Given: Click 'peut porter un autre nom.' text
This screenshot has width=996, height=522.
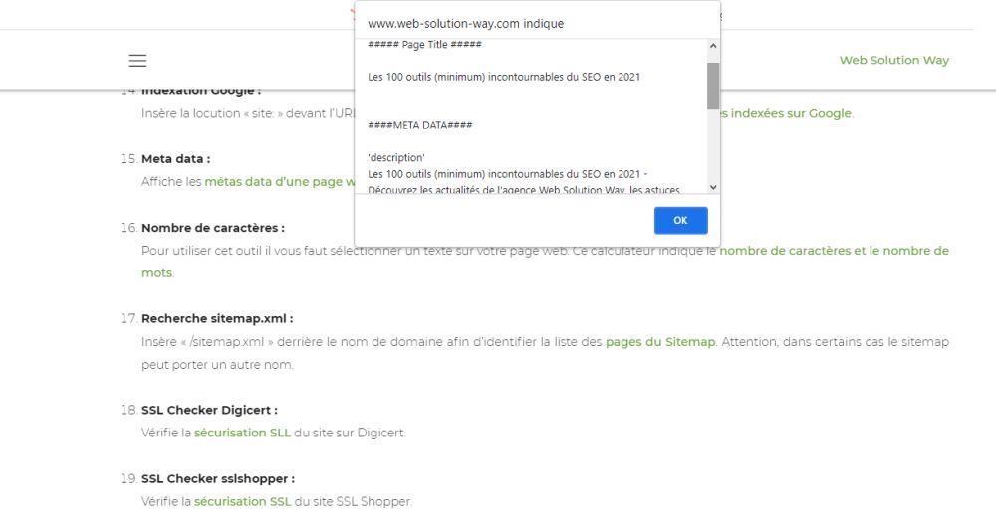Looking at the screenshot, I should coord(217,365).
